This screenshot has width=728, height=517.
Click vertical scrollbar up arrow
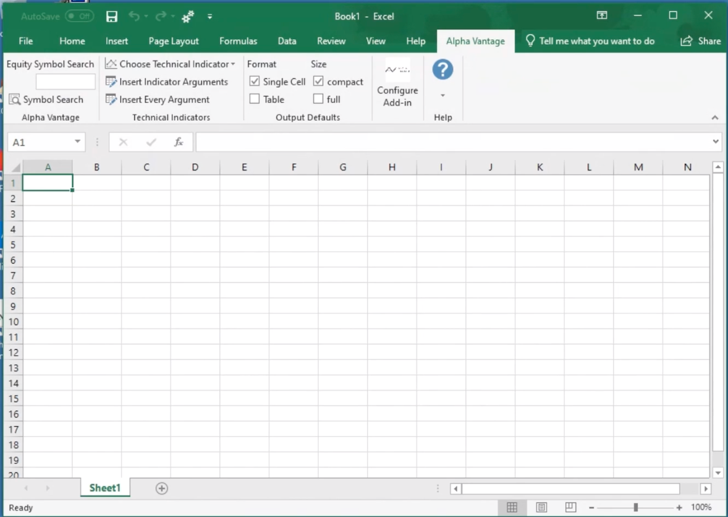pos(718,167)
